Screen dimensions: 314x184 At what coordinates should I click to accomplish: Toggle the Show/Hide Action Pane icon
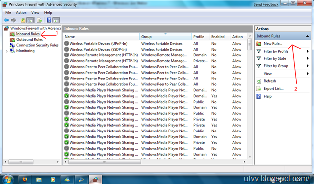point(56,20)
